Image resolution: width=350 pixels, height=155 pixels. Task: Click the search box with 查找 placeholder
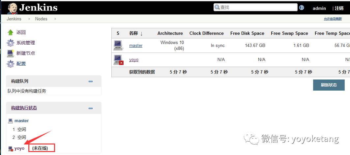click(256, 7)
